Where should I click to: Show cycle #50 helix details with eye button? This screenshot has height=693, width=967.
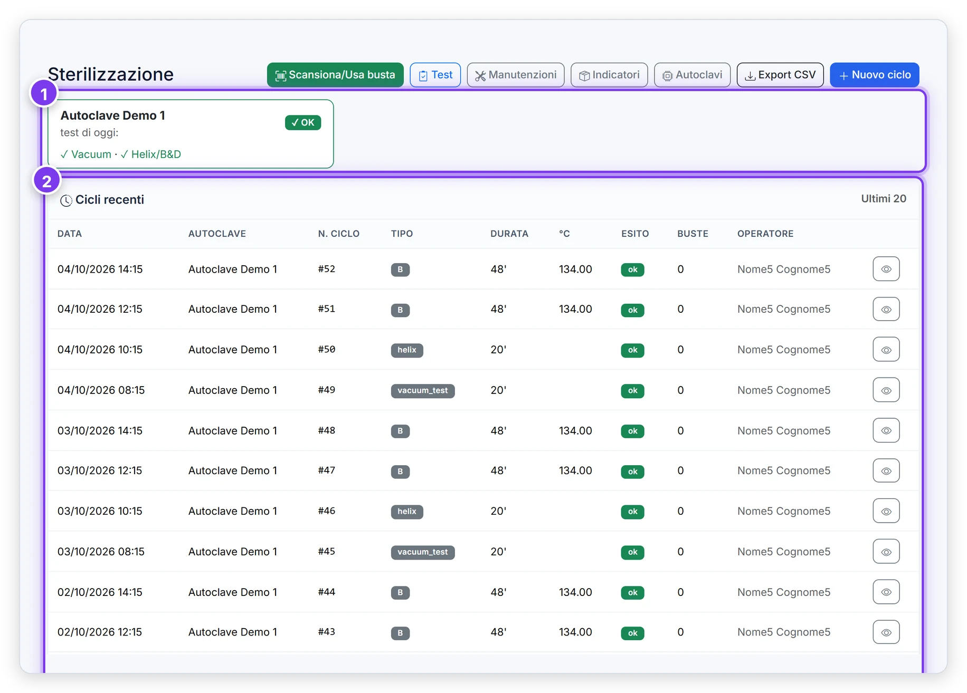click(886, 350)
